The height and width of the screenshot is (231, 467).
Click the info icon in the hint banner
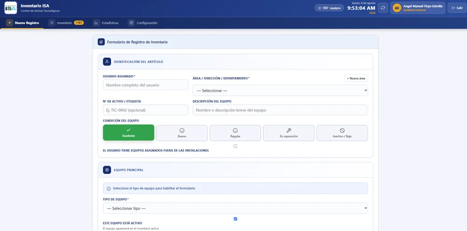pyautogui.click(x=109, y=188)
